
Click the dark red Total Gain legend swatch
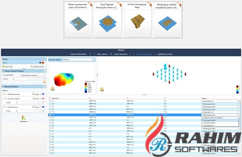(86, 84)
